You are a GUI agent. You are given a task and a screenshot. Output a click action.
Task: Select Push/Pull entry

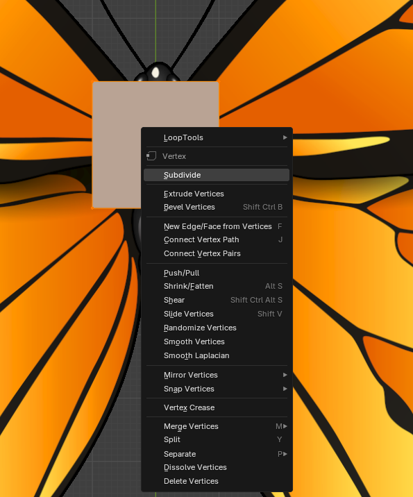[217, 273]
